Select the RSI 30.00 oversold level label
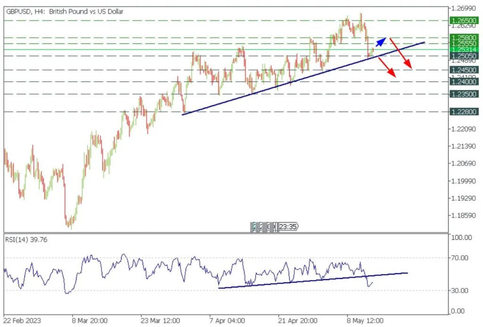This screenshot has height=327, width=483. pyautogui.click(x=460, y=290)
